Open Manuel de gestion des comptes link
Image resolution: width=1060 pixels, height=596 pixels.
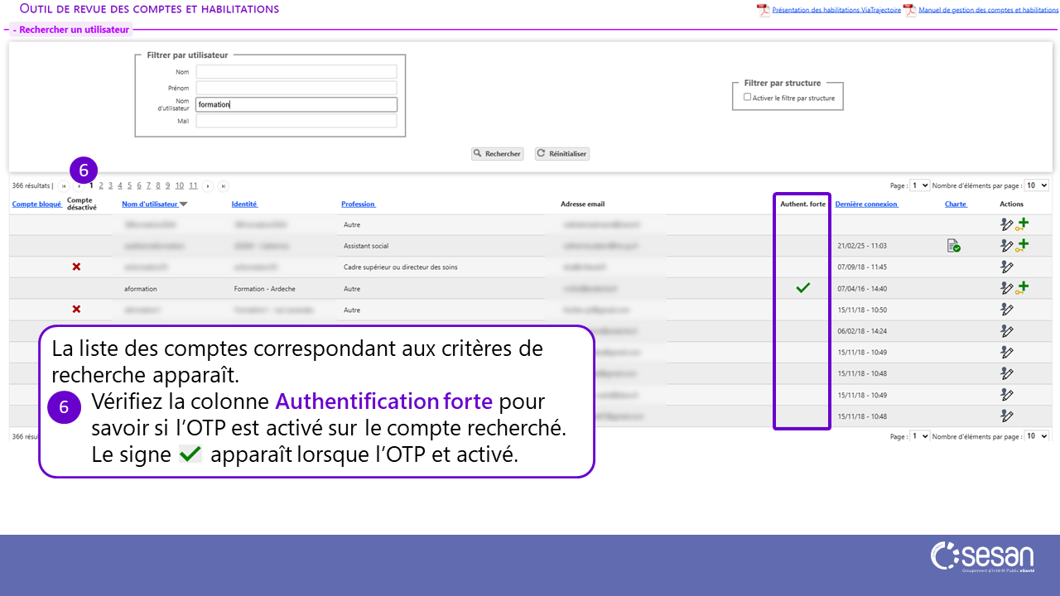988,10
